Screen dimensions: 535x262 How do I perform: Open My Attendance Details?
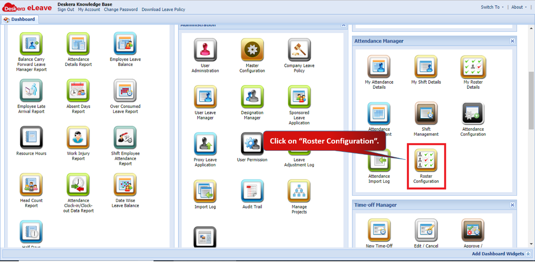click(x=379, y=67)
